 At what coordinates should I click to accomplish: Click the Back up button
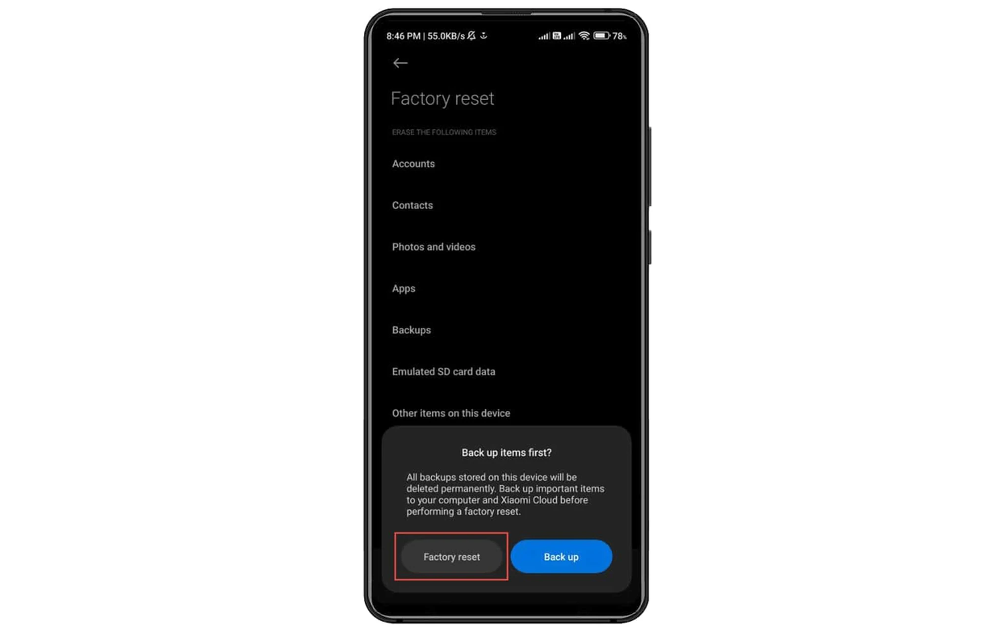click(x=561, y=557)
